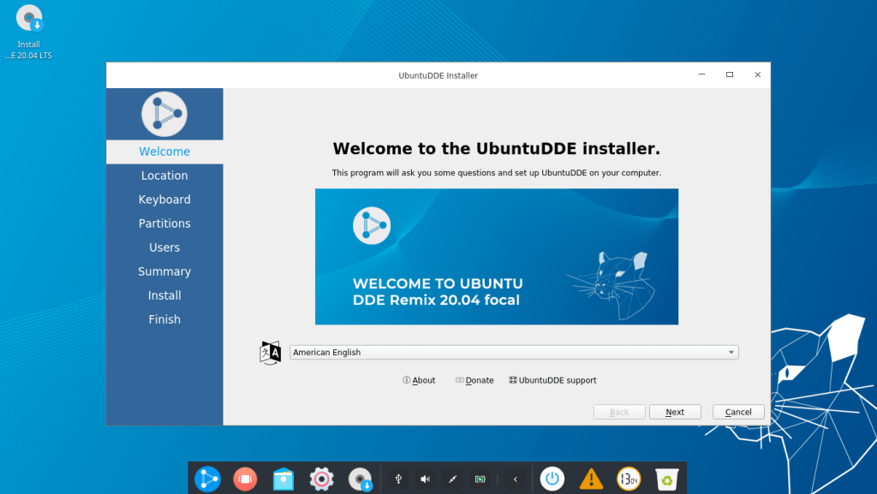Click the clock showing 13:04 in dock

(629, 479)
